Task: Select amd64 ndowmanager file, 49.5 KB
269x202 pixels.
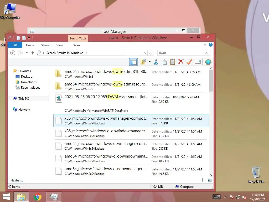Action: pyautogui.click(x=130, y=171)
